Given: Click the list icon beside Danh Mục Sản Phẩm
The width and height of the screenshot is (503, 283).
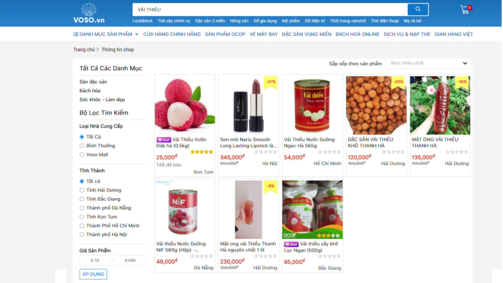Looking at the screenshot, I should pyautogui.click(x=76, y=34).
